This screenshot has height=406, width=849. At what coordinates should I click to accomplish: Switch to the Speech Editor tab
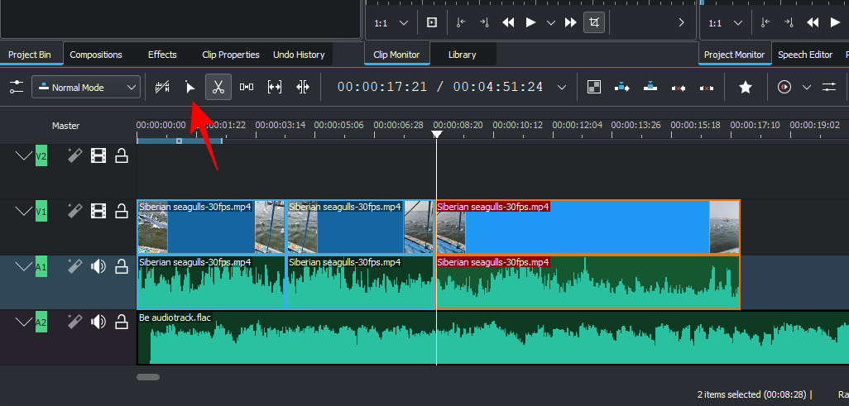(804, 55)
